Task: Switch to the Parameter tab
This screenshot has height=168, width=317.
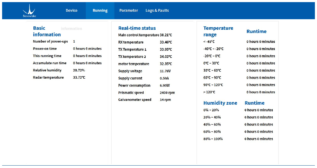Action: (x=129, y=10)
